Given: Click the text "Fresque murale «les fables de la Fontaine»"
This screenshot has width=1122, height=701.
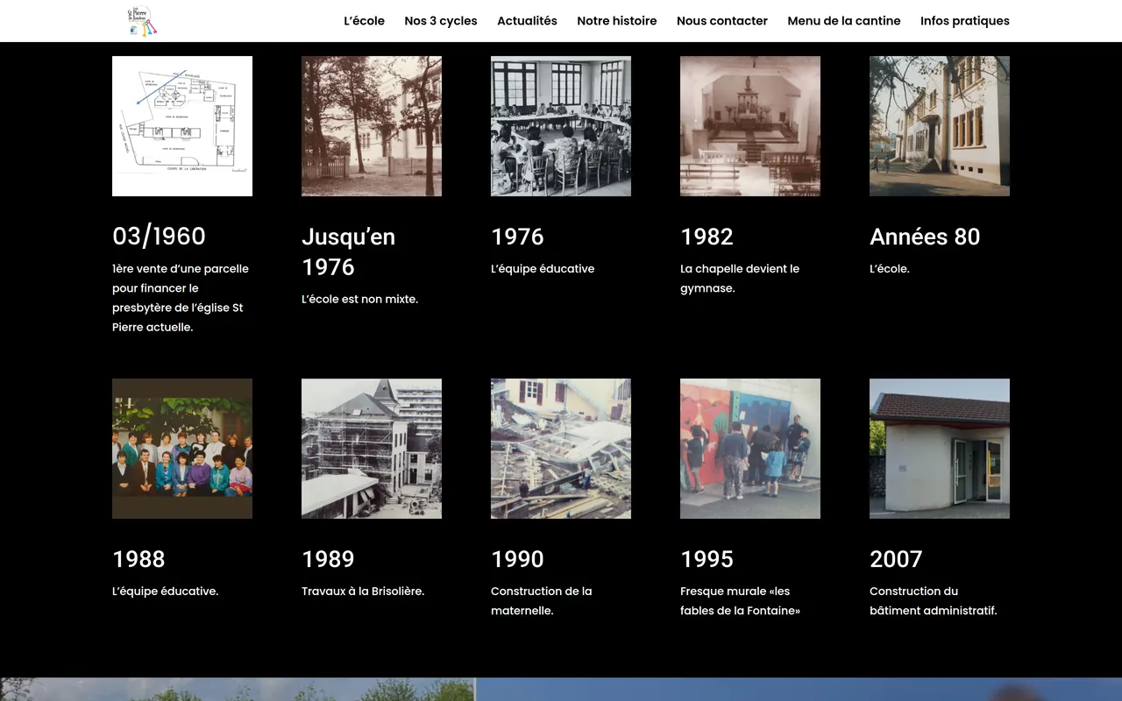Looking at the screenshot, I should pyautogui.click(x=740, y=601).
